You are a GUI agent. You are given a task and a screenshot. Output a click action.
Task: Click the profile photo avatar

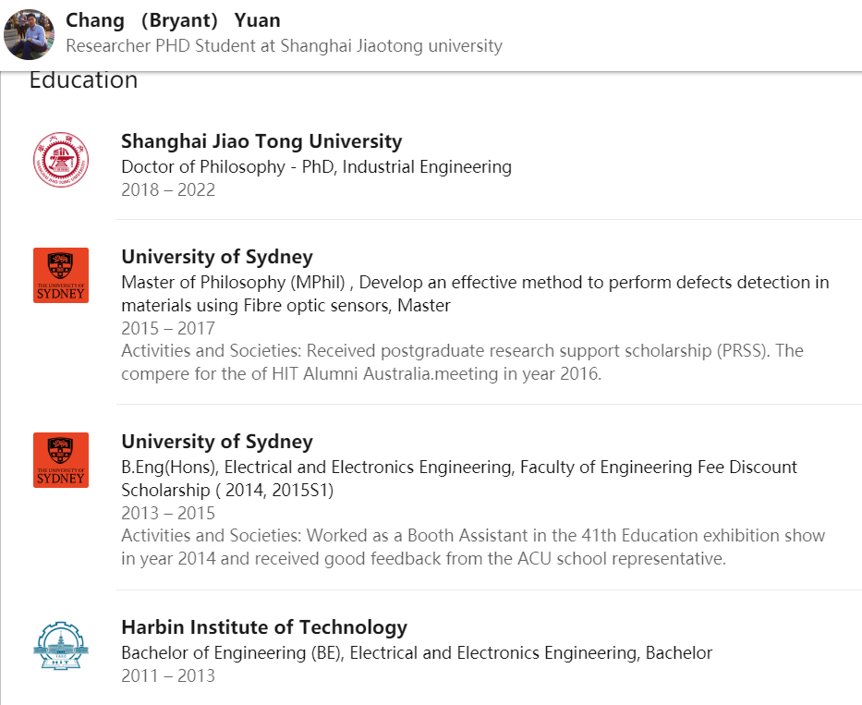tap(30, 34)
